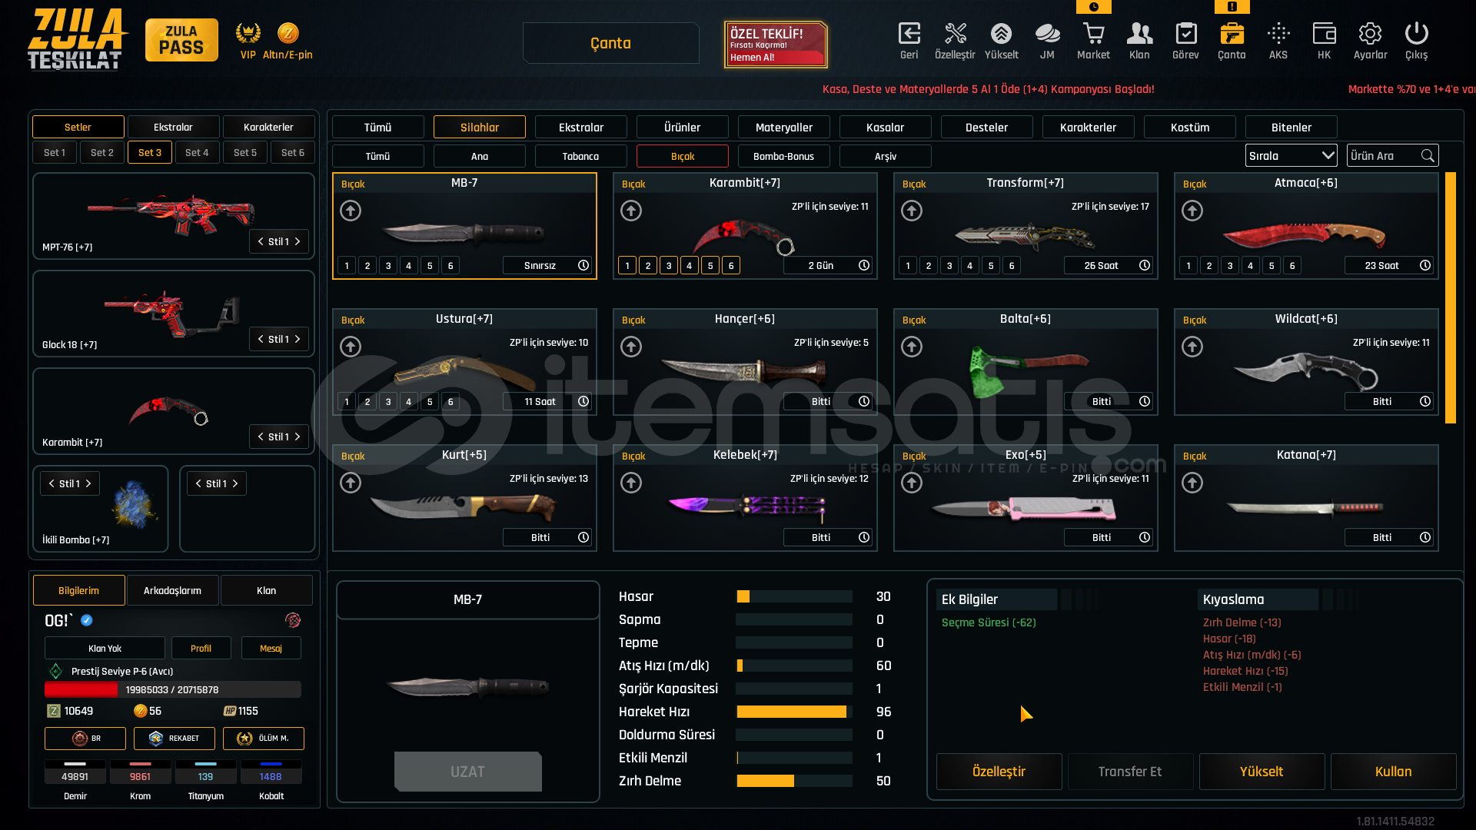Switch to the Kasalar tab
Image resolution: width=1476 pixels, height=830 pixels.
[x=885, y=128]
